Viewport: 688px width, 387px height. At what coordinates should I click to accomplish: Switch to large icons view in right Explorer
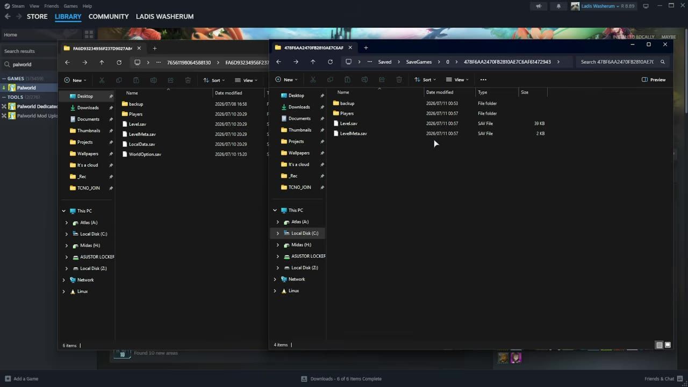pos(668,345)
